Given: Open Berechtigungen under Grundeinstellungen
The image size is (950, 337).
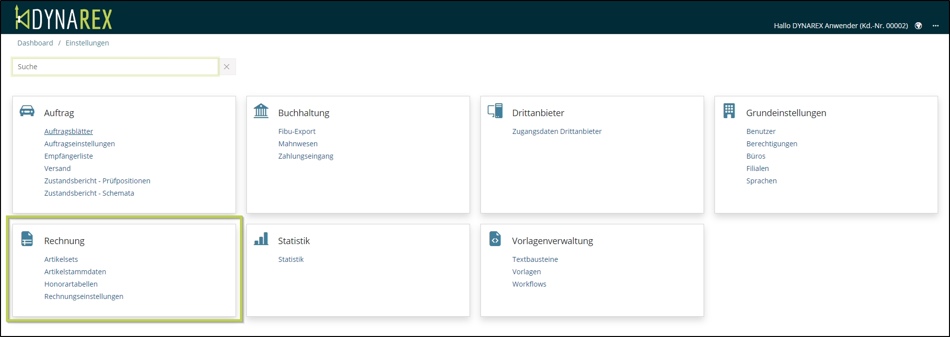Looking at the screenshot, I should (771, 144).
